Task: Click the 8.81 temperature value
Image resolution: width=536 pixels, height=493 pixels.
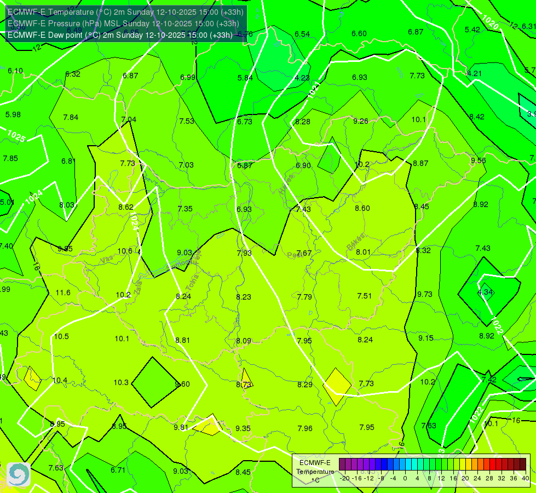Action: tap(182, 340)
